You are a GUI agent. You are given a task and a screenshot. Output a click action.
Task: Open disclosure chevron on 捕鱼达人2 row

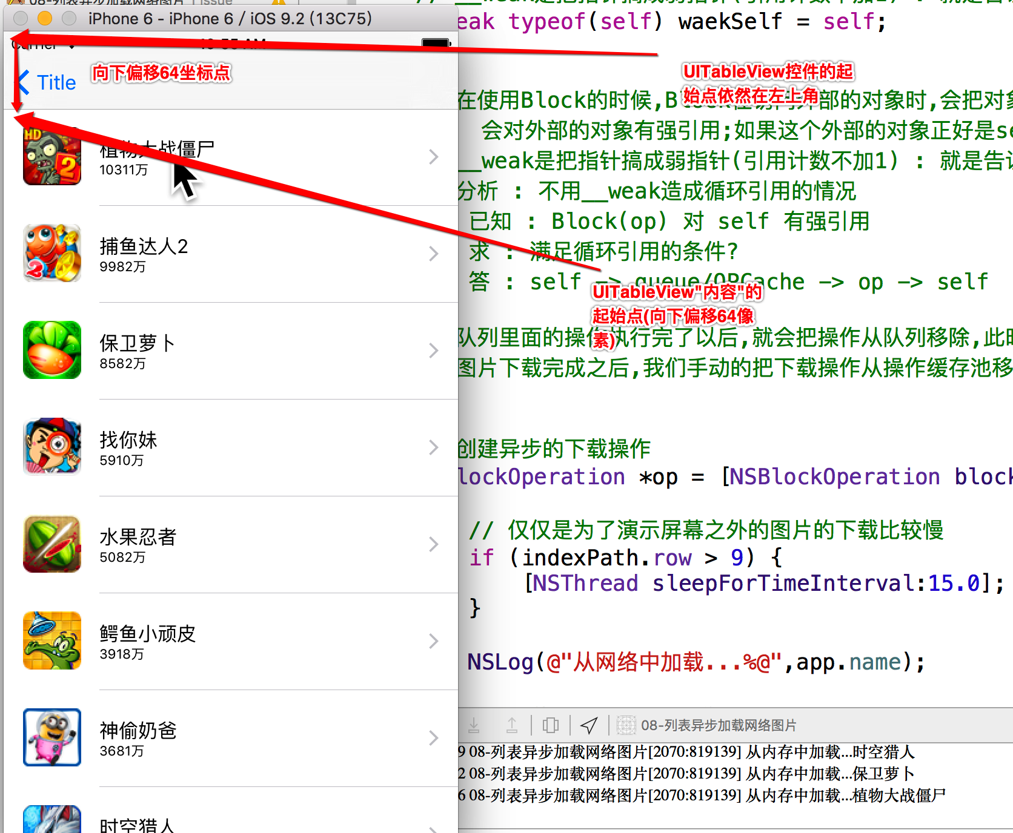click(434, 254)
